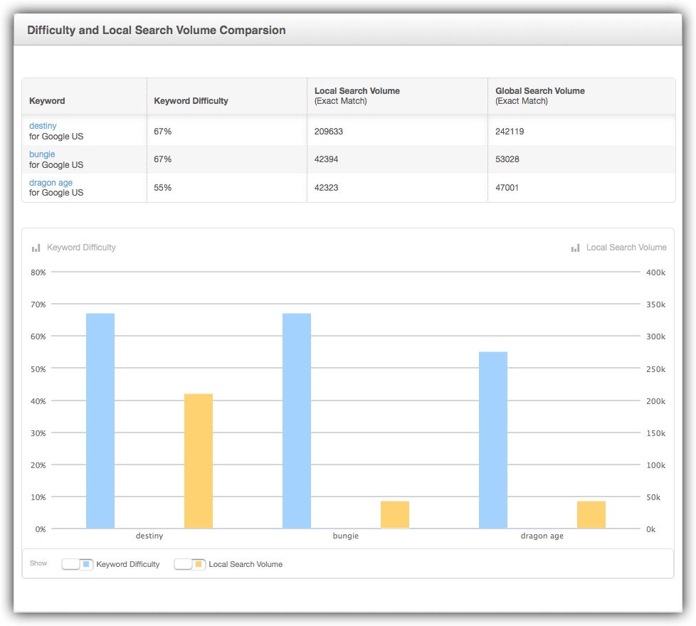Open the destiny keyword link in the table
Screen dimensions: 696x626
[x=43, y=126]
